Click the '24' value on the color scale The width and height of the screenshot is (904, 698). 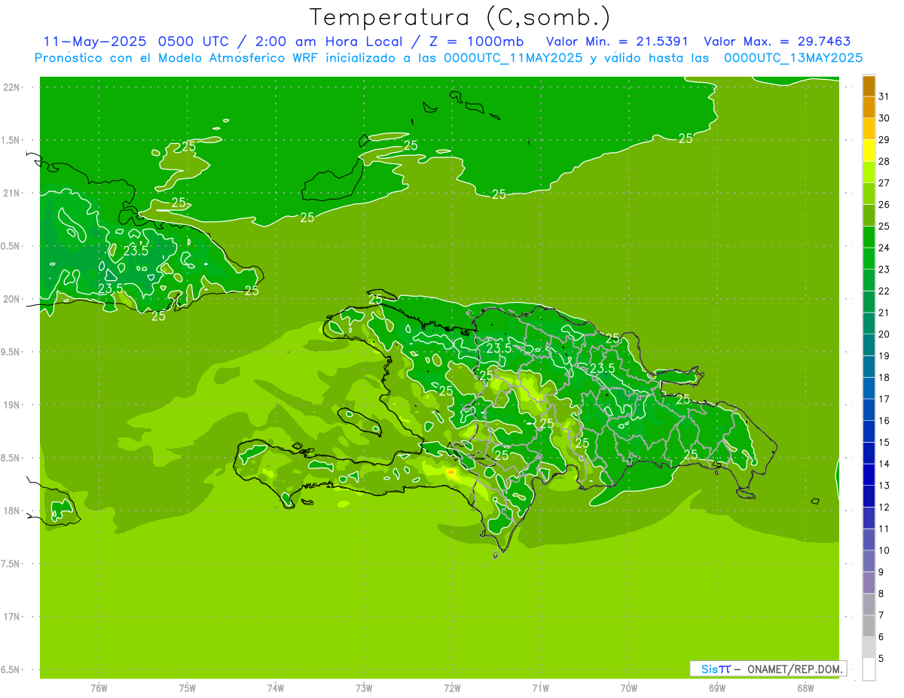tap(884, 248)
